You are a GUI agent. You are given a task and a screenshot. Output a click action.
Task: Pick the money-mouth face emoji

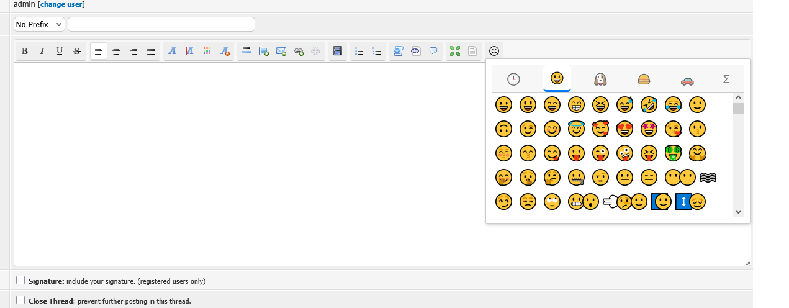(673, 153)
